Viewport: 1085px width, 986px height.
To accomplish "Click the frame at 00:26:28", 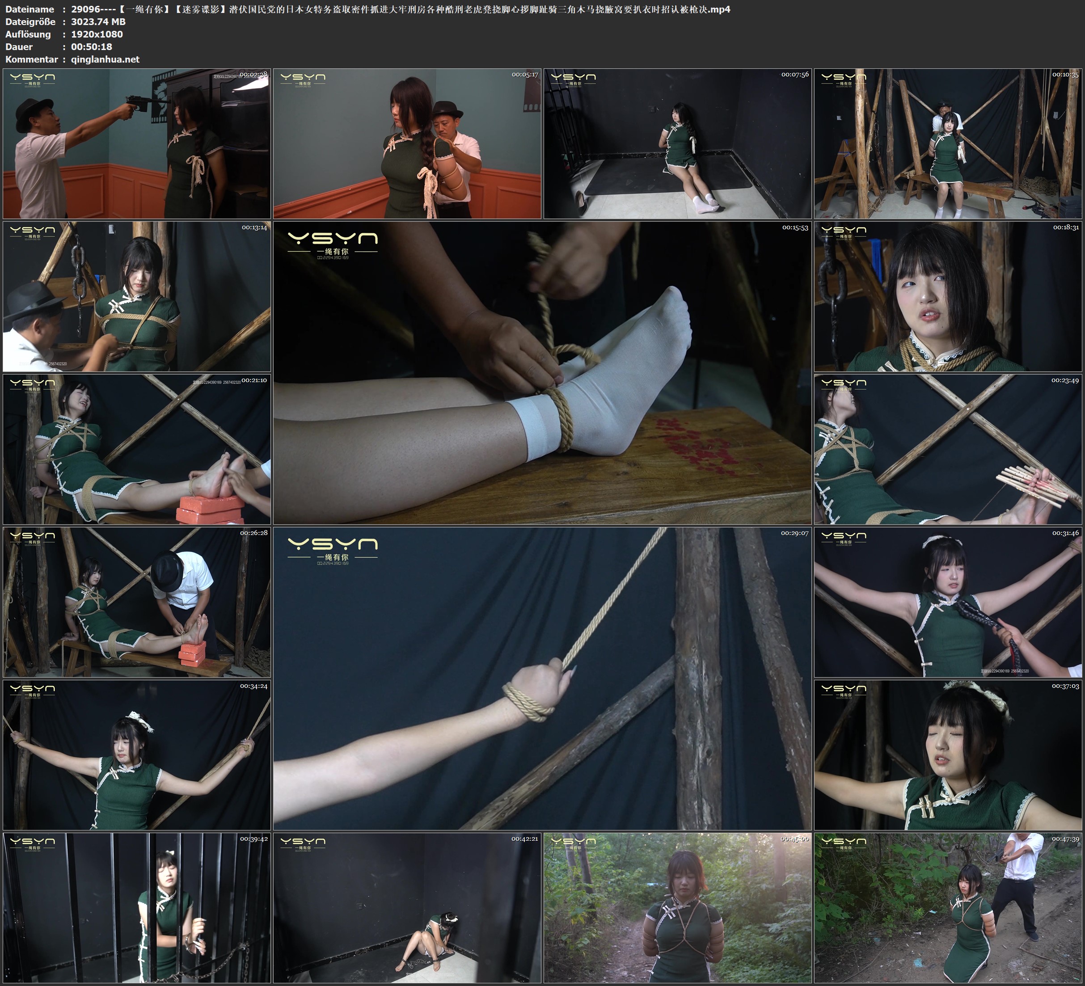I will [x=137, y=602].
